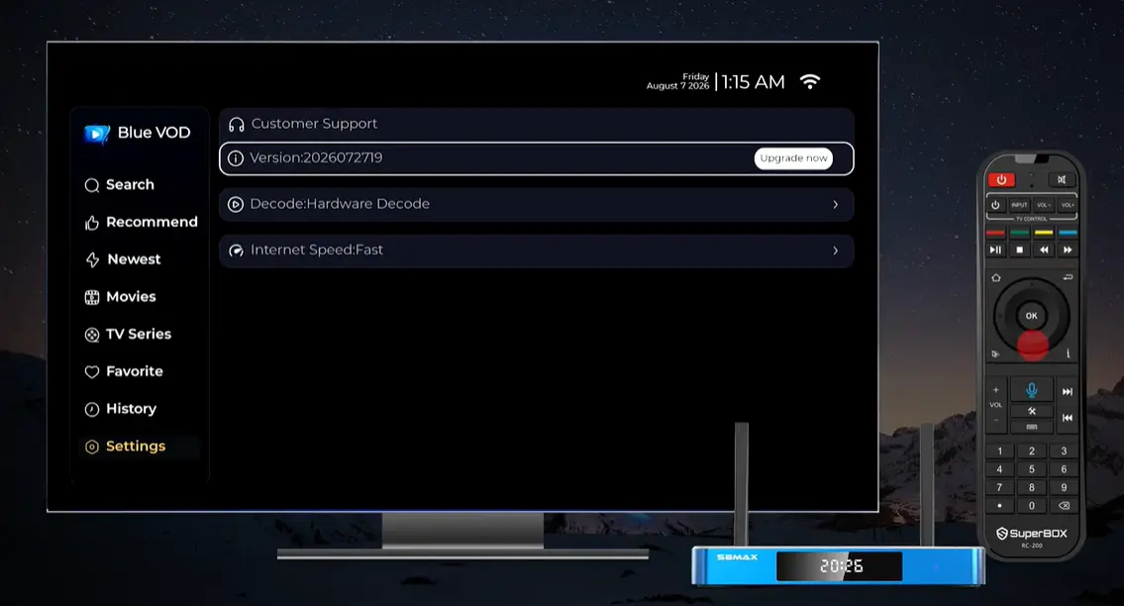Click number 9 on the remote keypad
This screenshot has width=1124, height=606.
pyautogui.click(x=1064, y=487)
